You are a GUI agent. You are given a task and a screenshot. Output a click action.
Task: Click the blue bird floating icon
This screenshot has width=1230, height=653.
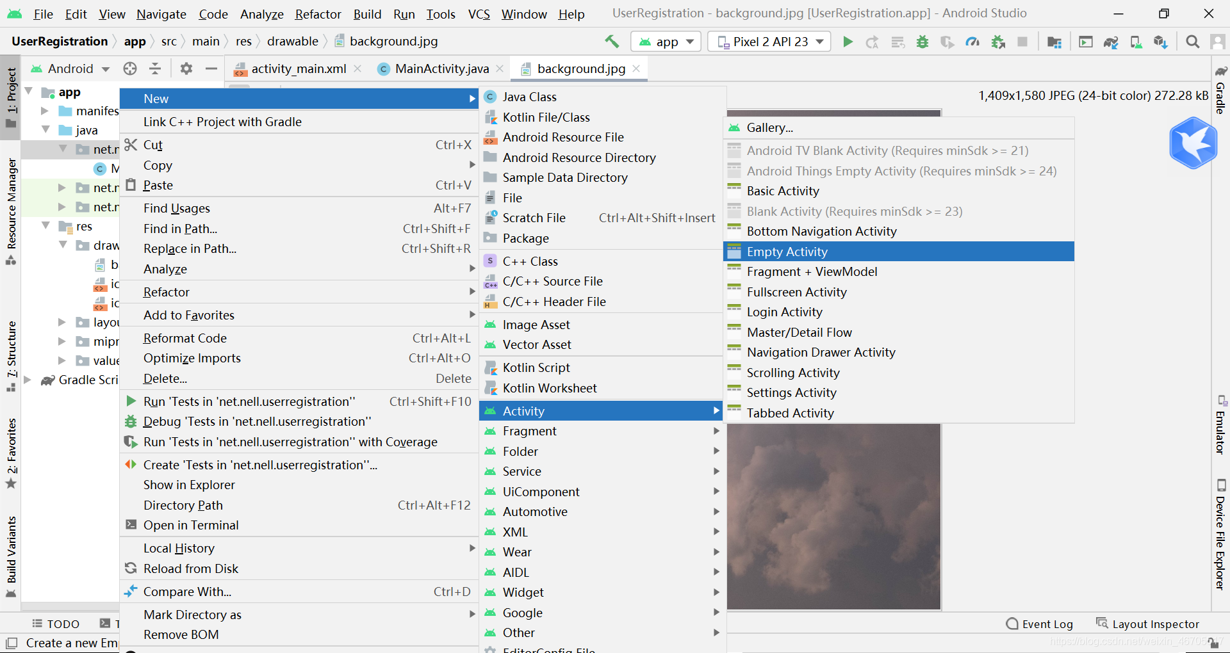coord(1193,143)
